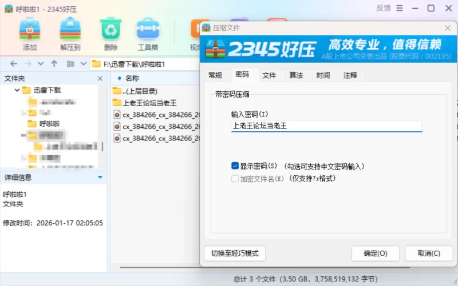
Task: Click the 2345好压 logo banner in dialog
Action: pos(328,49)
